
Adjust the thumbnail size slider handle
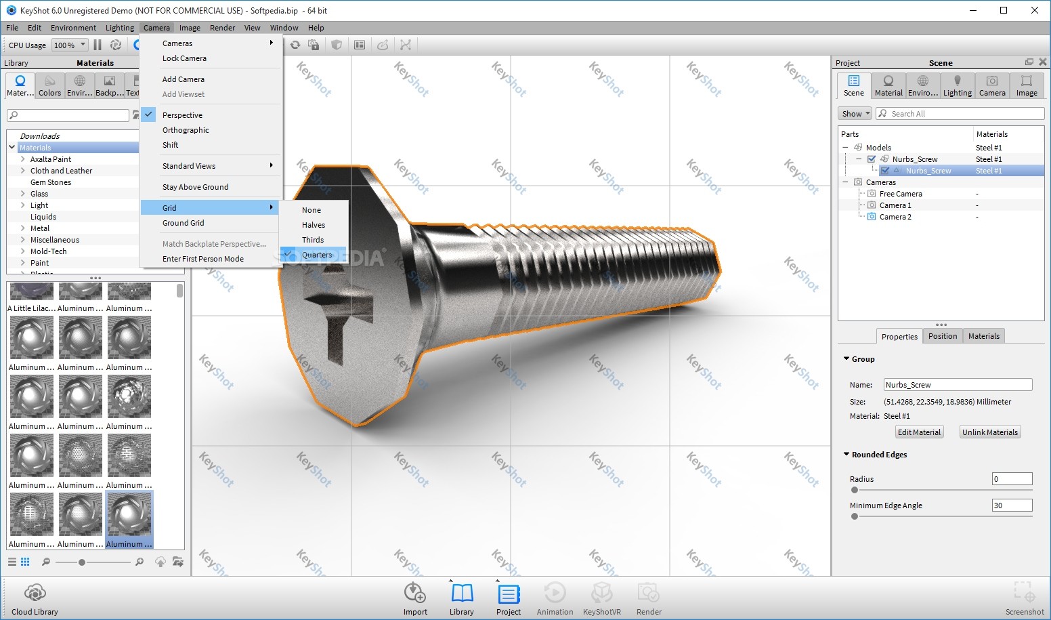pyautogui.click(x=82, y=562)
